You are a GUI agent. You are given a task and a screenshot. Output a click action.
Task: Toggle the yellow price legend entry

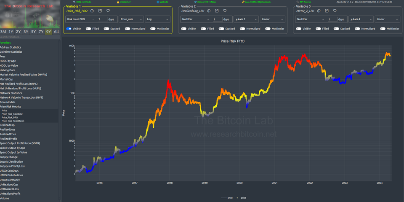point(242,198)
